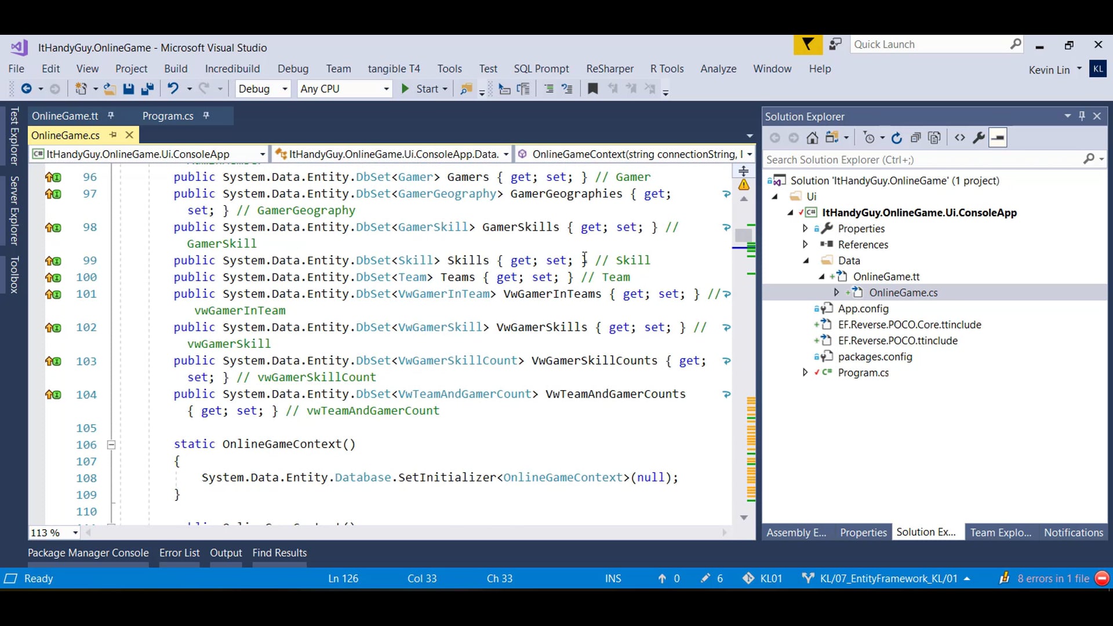Click the bookmark icon in the toolbar
Viewport: 1113px width, 626px height.
point(592,89)
